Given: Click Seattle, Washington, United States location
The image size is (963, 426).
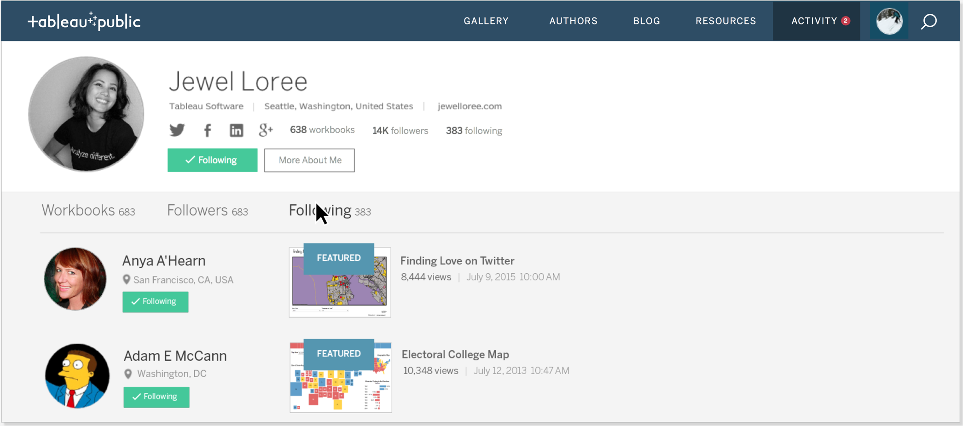Looking at the screenshot, I should pos(338,106).
